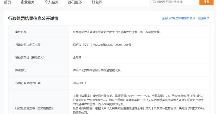Select document number 绍柯公（交）决字[2026]第330621290031965号
Viewport: 216px width, 114px height.
102,45
